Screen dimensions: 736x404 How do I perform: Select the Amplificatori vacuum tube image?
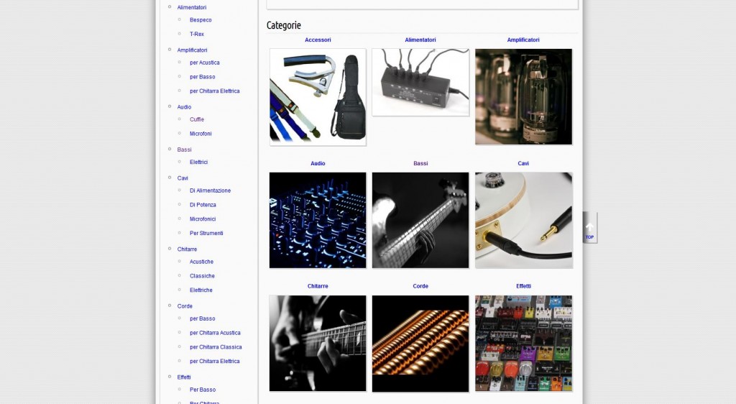[523, 96]
